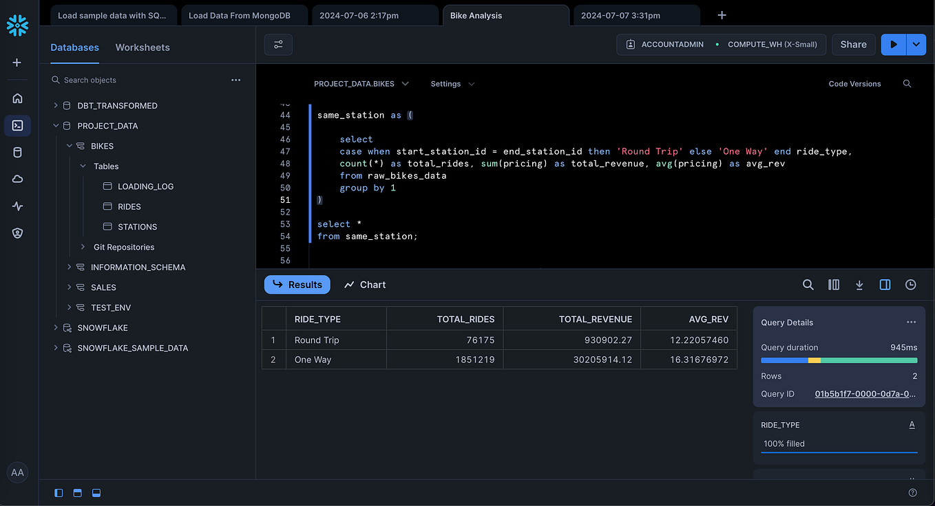Switch to the Chart tab
This screenshot has width=935, height=506.
(364, 284)
